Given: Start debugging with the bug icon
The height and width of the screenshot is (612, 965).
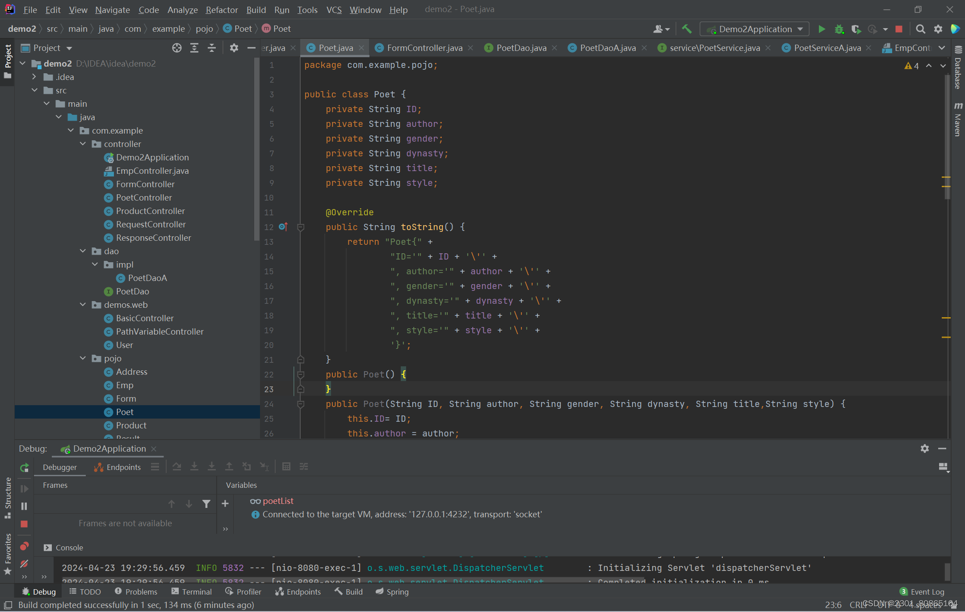Looking at the screenshot, I should point(839,29).
